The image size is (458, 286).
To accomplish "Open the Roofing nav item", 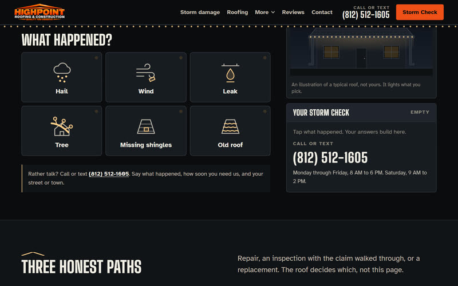I will (x=238, y=12).
